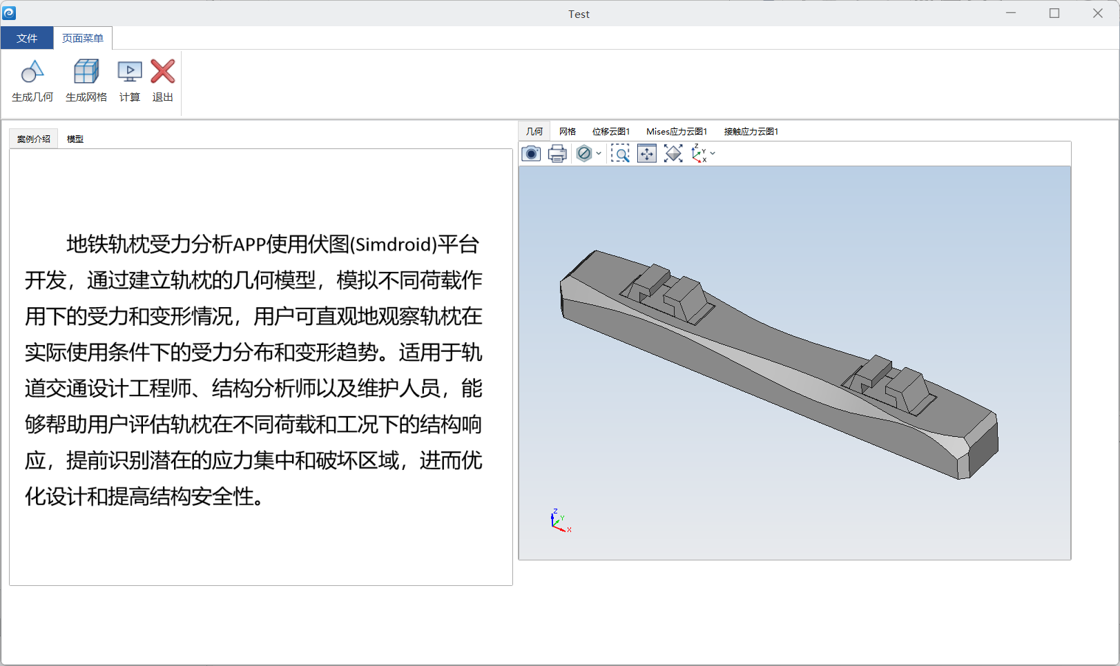This screenshot has width=1120, height=666.
Task: Switch to the 网格 viewer tab
Action: (568, 131)
